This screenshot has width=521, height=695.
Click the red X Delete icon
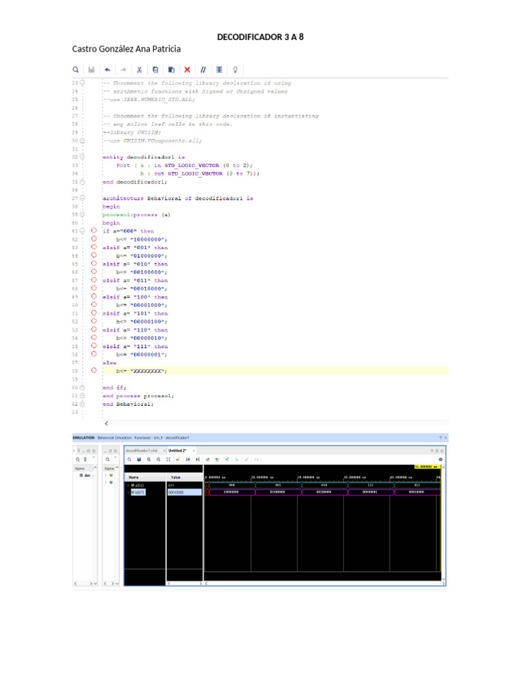187,69
